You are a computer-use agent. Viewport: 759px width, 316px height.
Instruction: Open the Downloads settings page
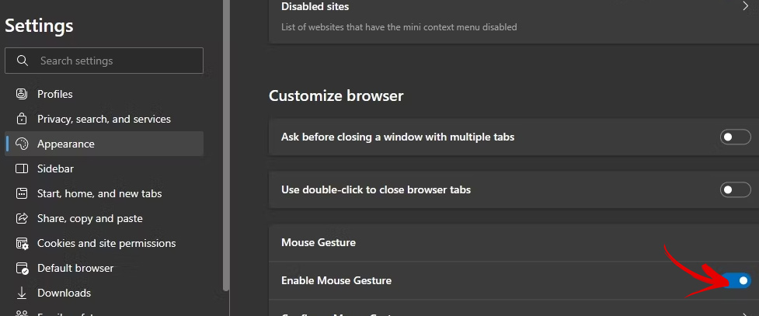click(x=104, y=293)
